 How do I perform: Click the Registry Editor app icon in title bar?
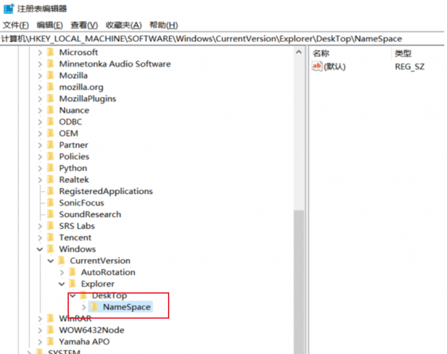tap(8, 8)
